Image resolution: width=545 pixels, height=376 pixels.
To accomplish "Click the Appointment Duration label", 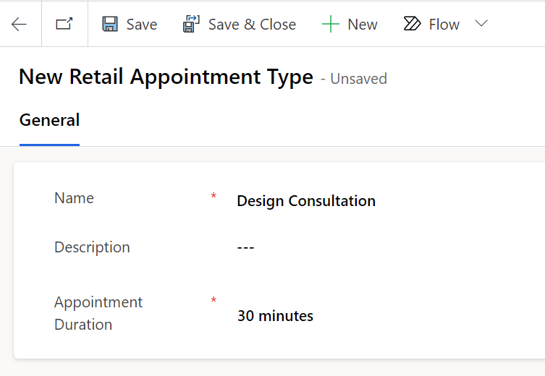I will point(98,314).
